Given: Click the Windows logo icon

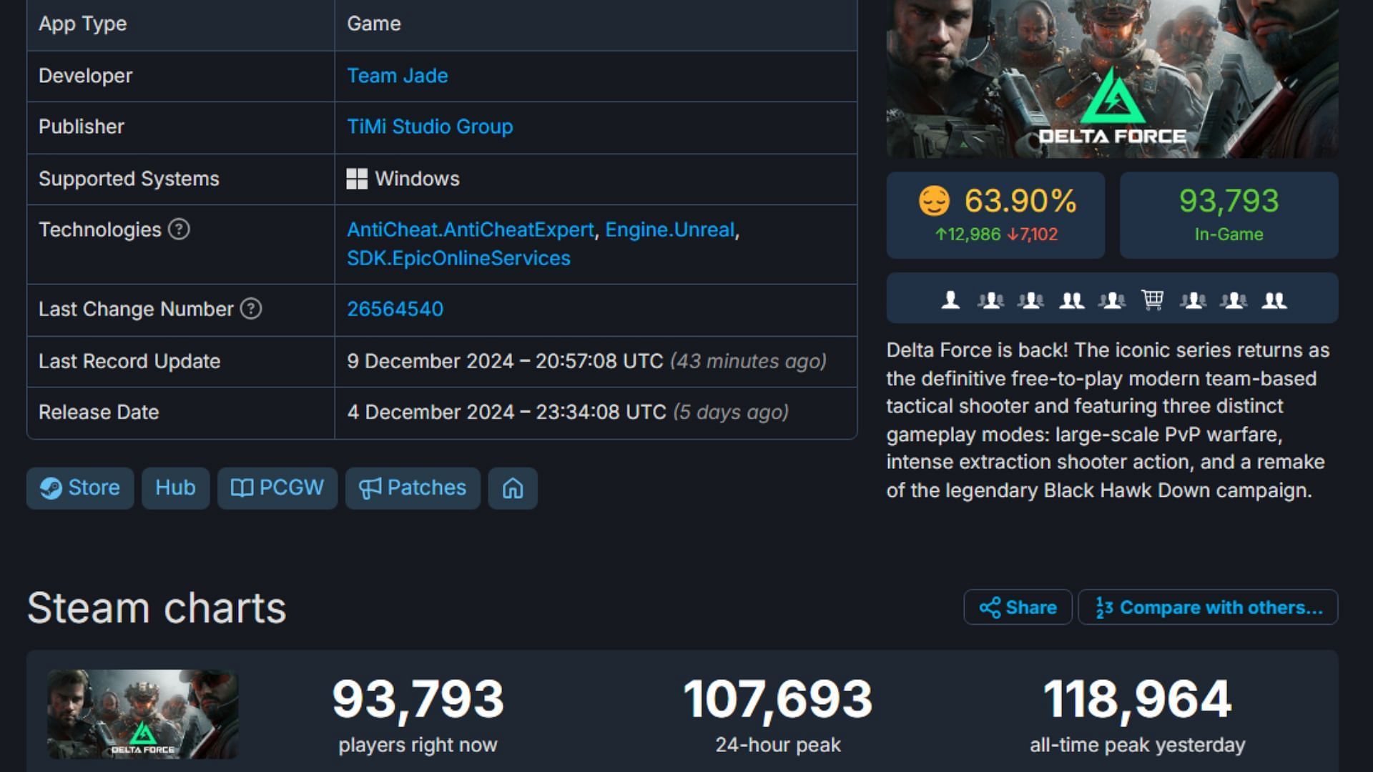Looking at the screenshot, I should pos(357,179).
